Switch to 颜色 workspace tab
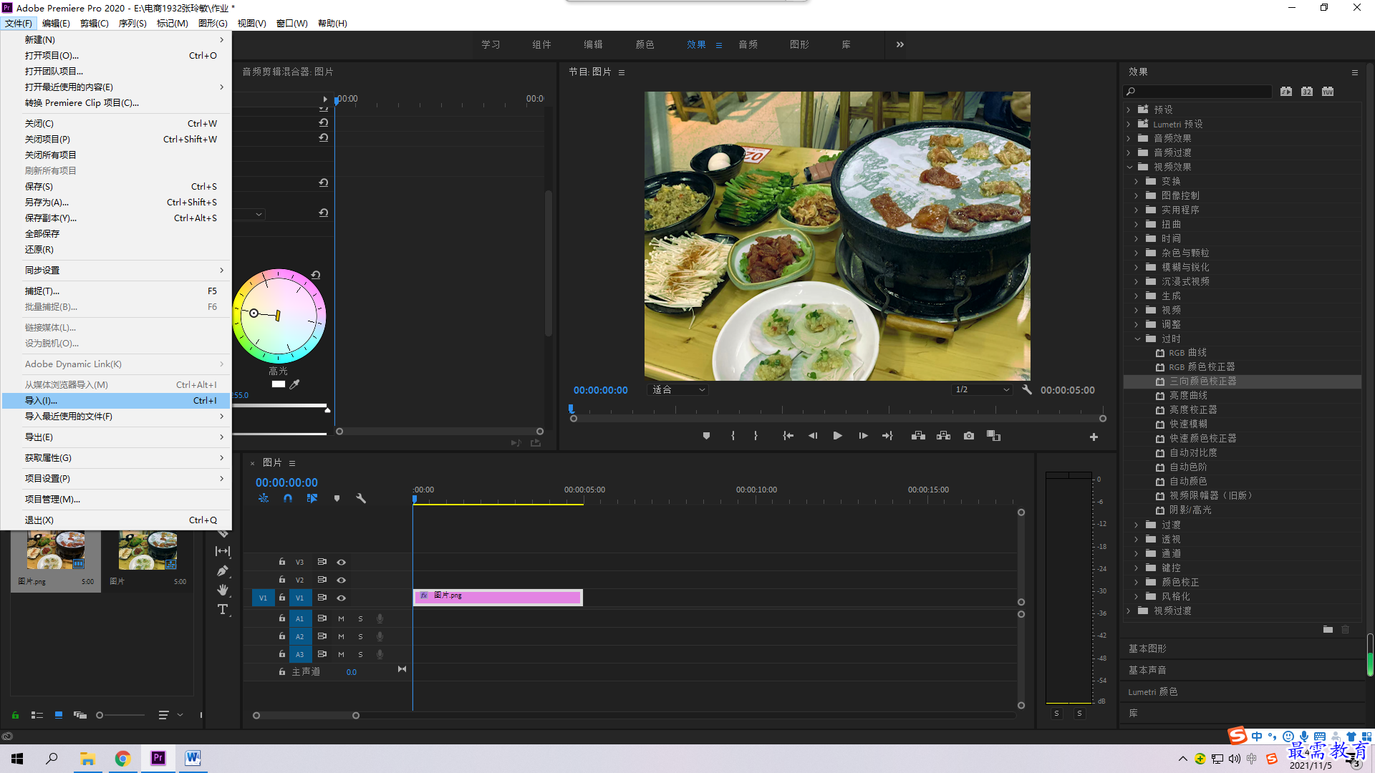Viewport: 1375px width, 773px height. [x=645, y=44]
